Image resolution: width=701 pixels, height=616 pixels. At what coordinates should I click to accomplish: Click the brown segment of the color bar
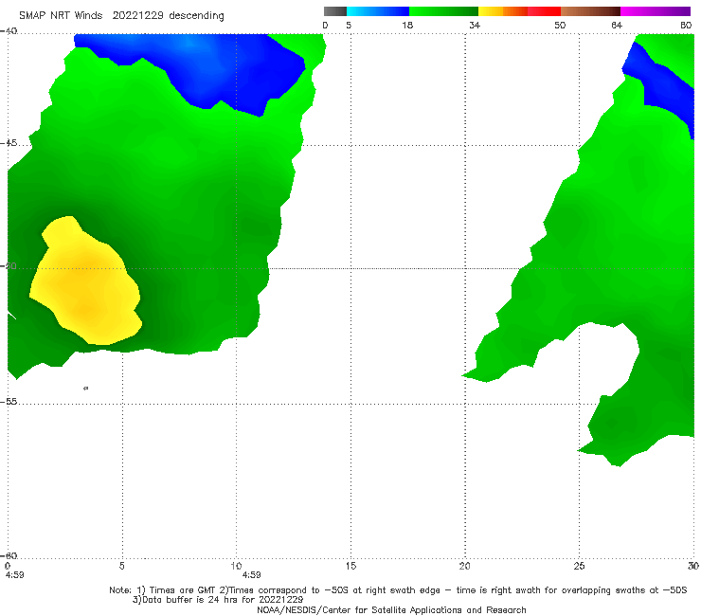(590, 11)
